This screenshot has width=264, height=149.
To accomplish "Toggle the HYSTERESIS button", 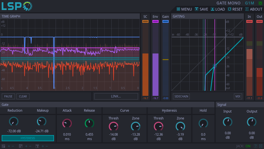I will click(28, 138).
